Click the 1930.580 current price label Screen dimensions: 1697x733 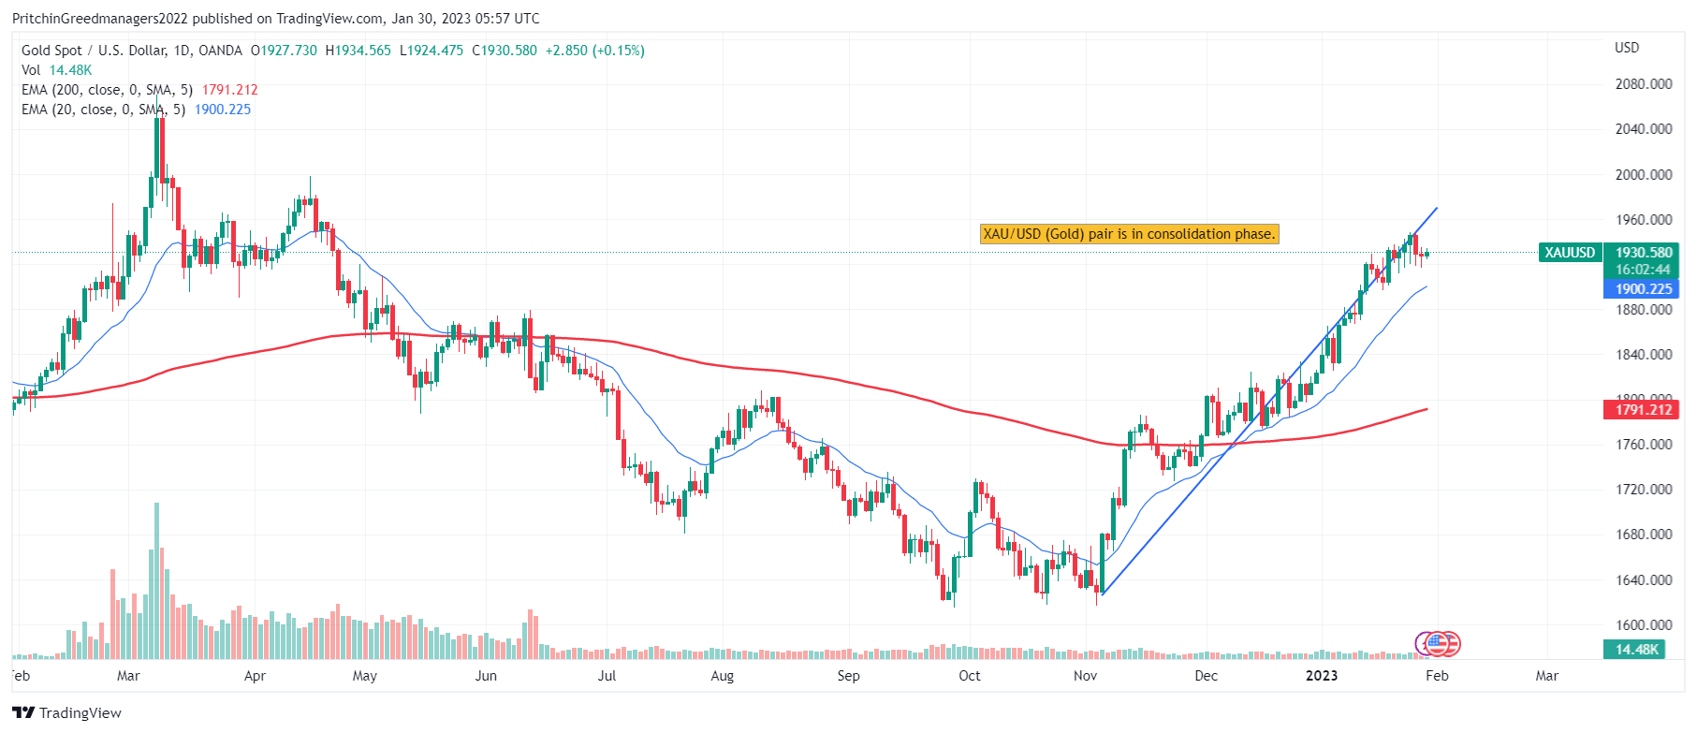point(1644,253)
